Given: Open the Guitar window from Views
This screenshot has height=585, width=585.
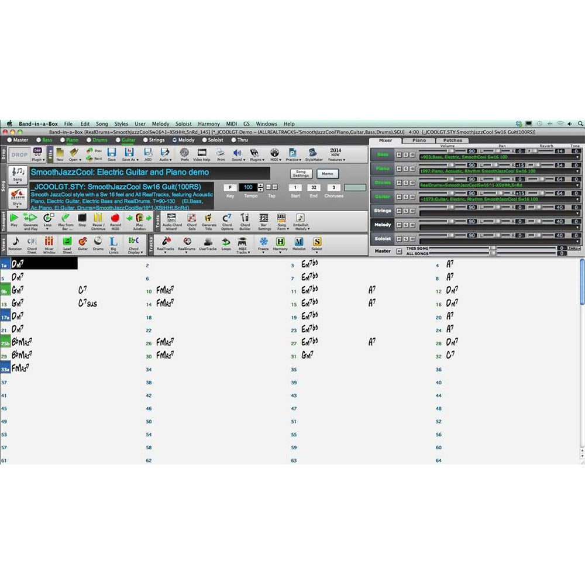Looking at the screenshot, I should coord(83,242).
